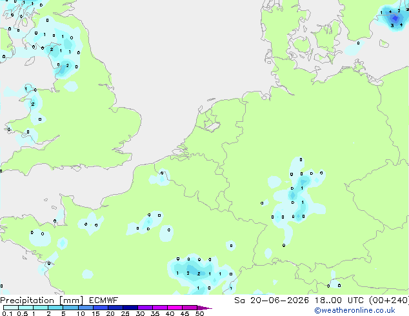Screen dimensions: 409x316
Task: Click the legend label '25'
Action: [x=125, y=313]
